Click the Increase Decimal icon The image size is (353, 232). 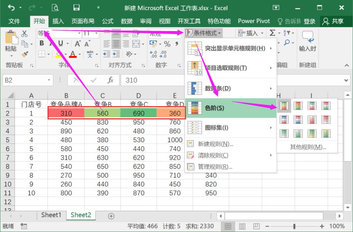tap(154, 54)
